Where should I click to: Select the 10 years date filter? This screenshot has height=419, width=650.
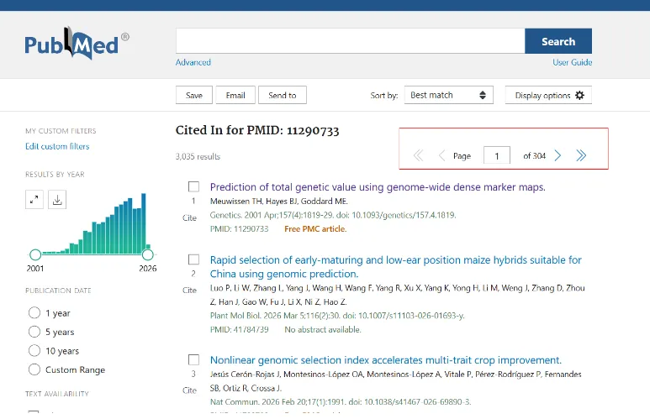pyautogui.click(x=34, y=350)
